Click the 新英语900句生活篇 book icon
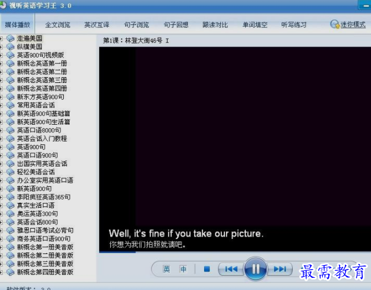The image size is (371, 290). coord(10,122)
